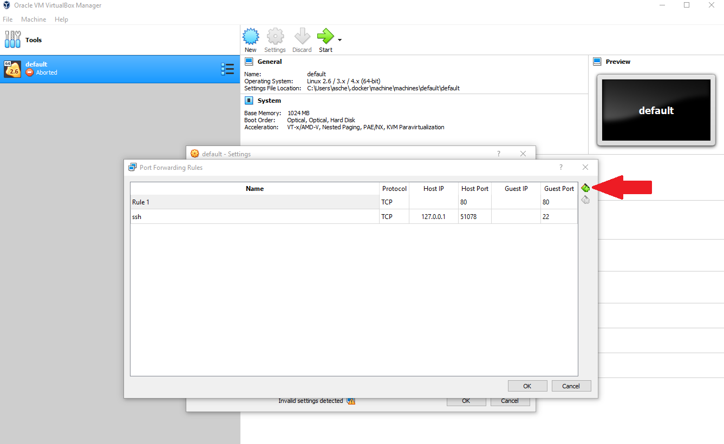Click Host Port cell 80 of Rule 1
Image resolution: width=724 pixels, height=444 pixels.
pyautogui.click(x=475, y=202)
